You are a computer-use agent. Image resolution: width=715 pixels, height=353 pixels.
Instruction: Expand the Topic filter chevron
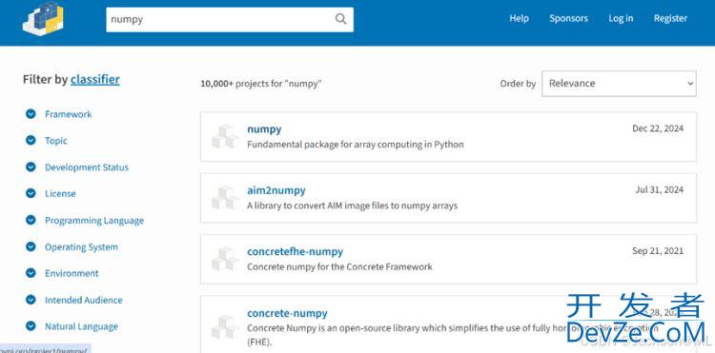pyautogui.click(x=31, y=141)
